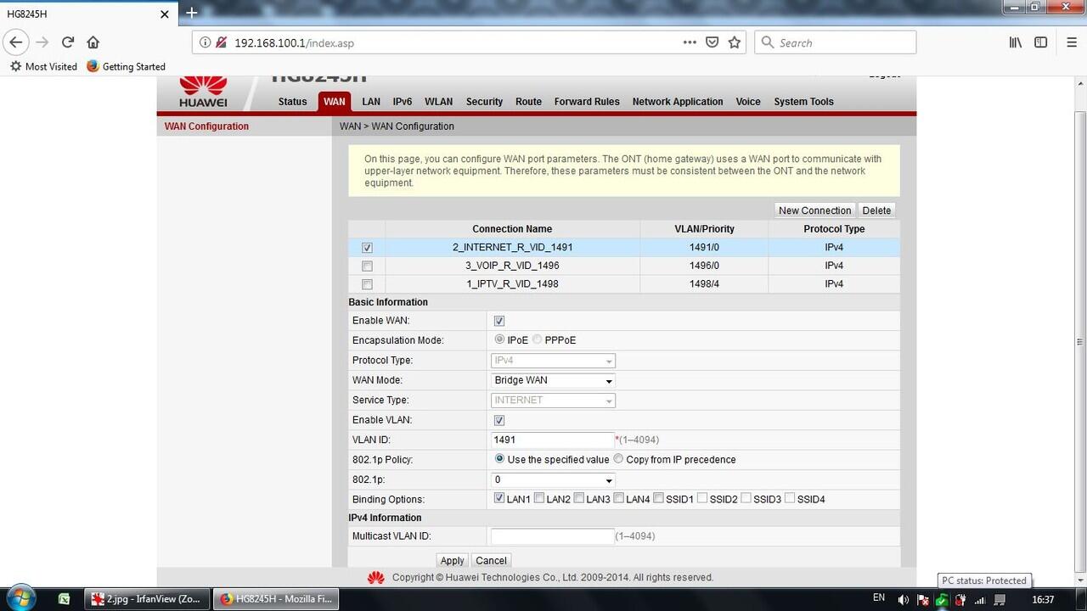Click the VLAN ID input field

pos(553,440)
